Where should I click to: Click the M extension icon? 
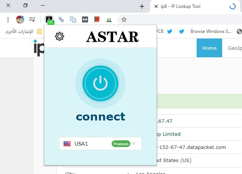click(85, 19)
